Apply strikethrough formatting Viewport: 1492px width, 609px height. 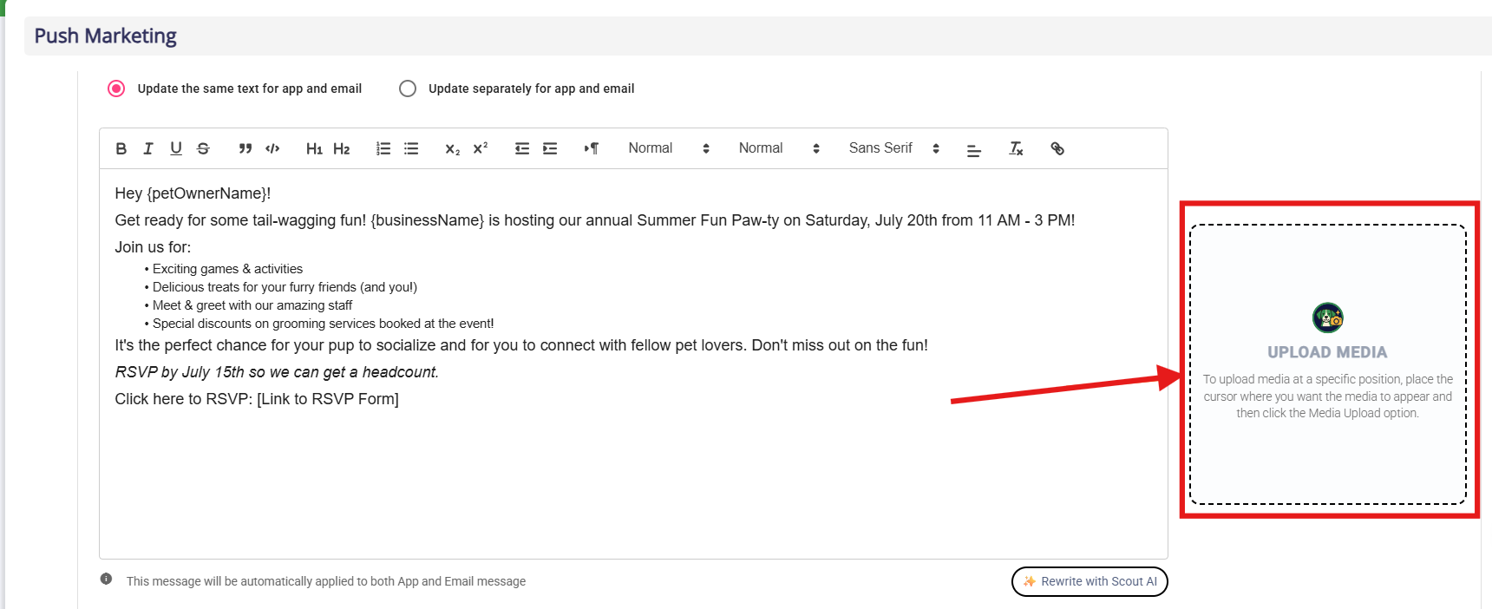(203, 148)
